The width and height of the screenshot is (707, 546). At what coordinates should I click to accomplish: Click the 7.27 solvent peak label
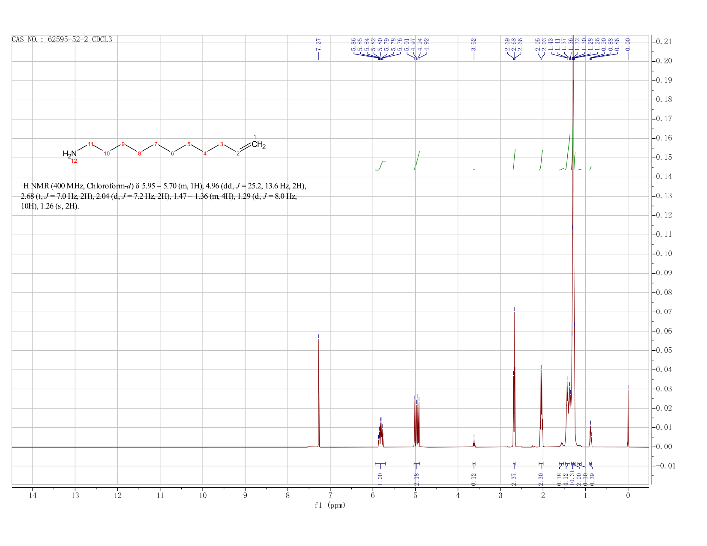coord(318,44)
